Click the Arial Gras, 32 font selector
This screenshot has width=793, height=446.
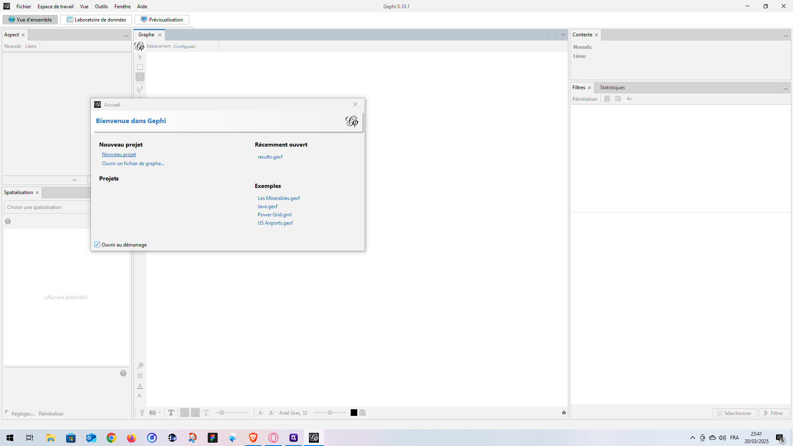click(x=293, y=413)
